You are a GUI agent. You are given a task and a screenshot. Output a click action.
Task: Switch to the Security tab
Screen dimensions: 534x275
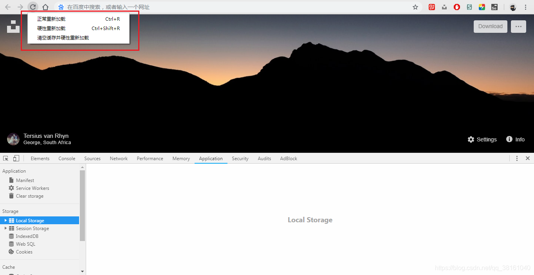[x=240, y=158]
